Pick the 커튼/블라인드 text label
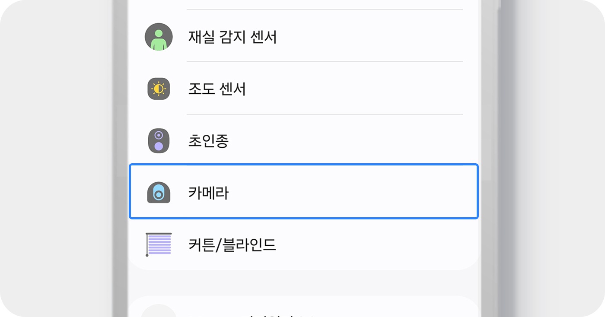 [x=232, y=245]
